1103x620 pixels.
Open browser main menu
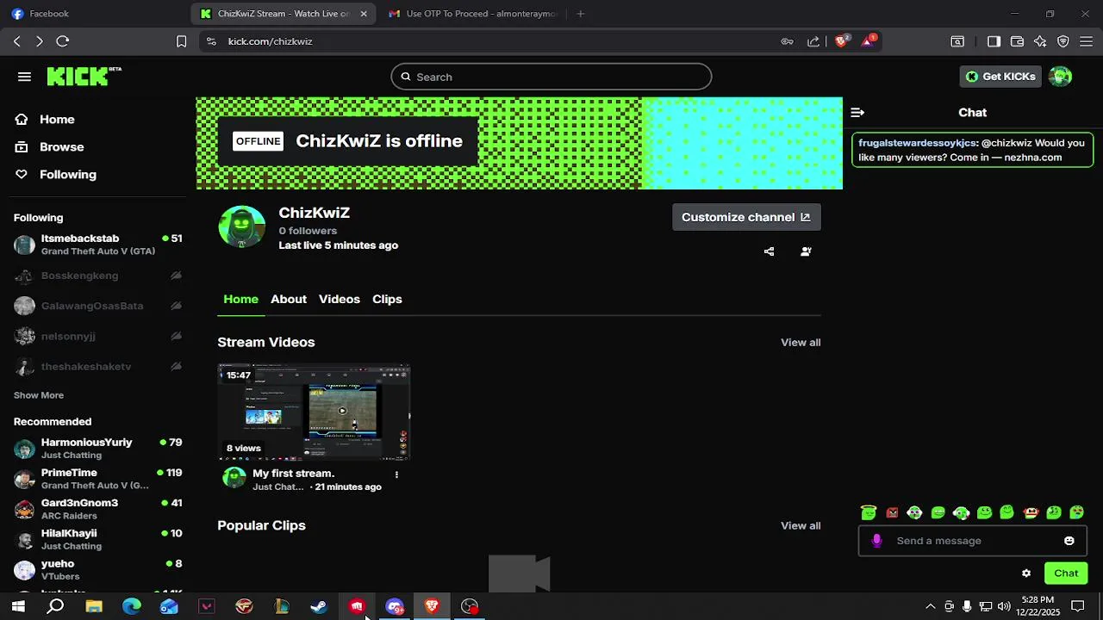(1087, 41)
